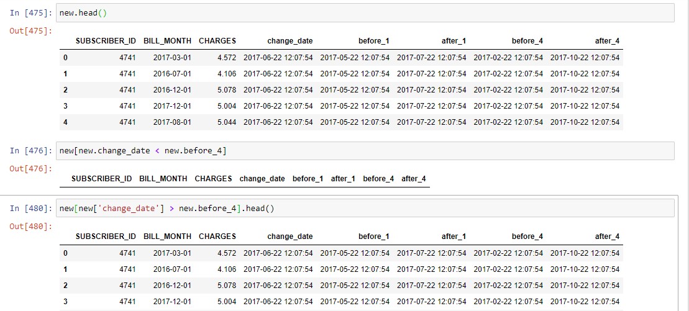689x311 pixels.
Task: Click BILL_MONTH 2017-12-01 in Out[475]
Action: click(x=172, y=106)
